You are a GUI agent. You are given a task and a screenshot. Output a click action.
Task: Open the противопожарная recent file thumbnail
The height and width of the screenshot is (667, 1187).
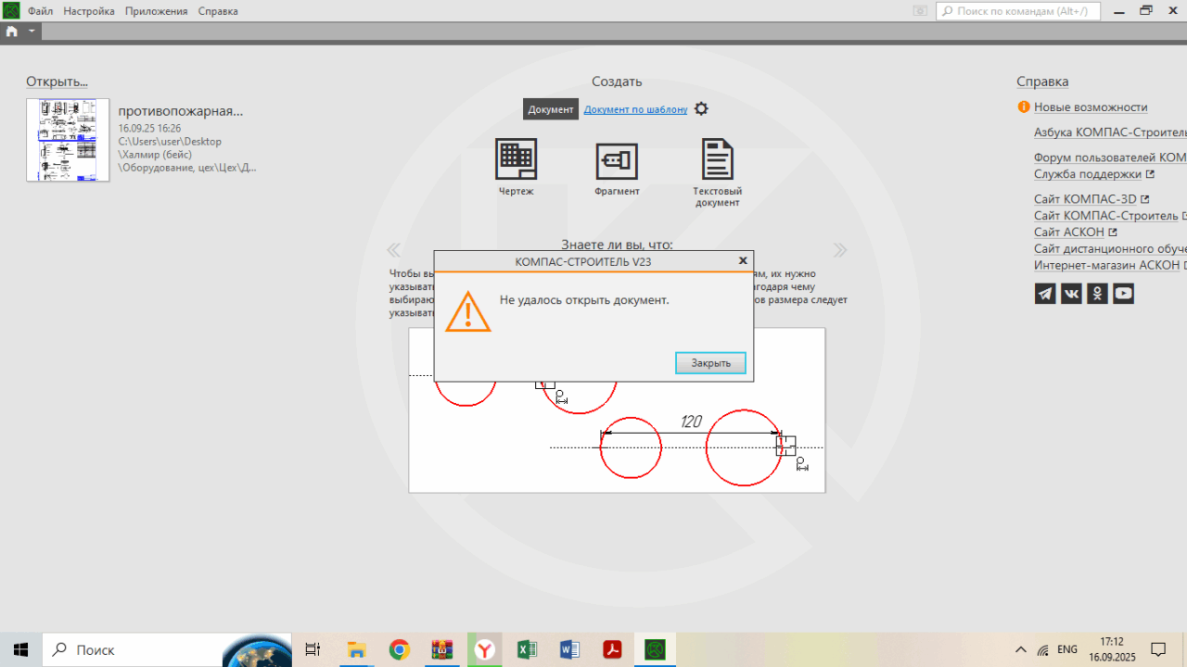68,140
